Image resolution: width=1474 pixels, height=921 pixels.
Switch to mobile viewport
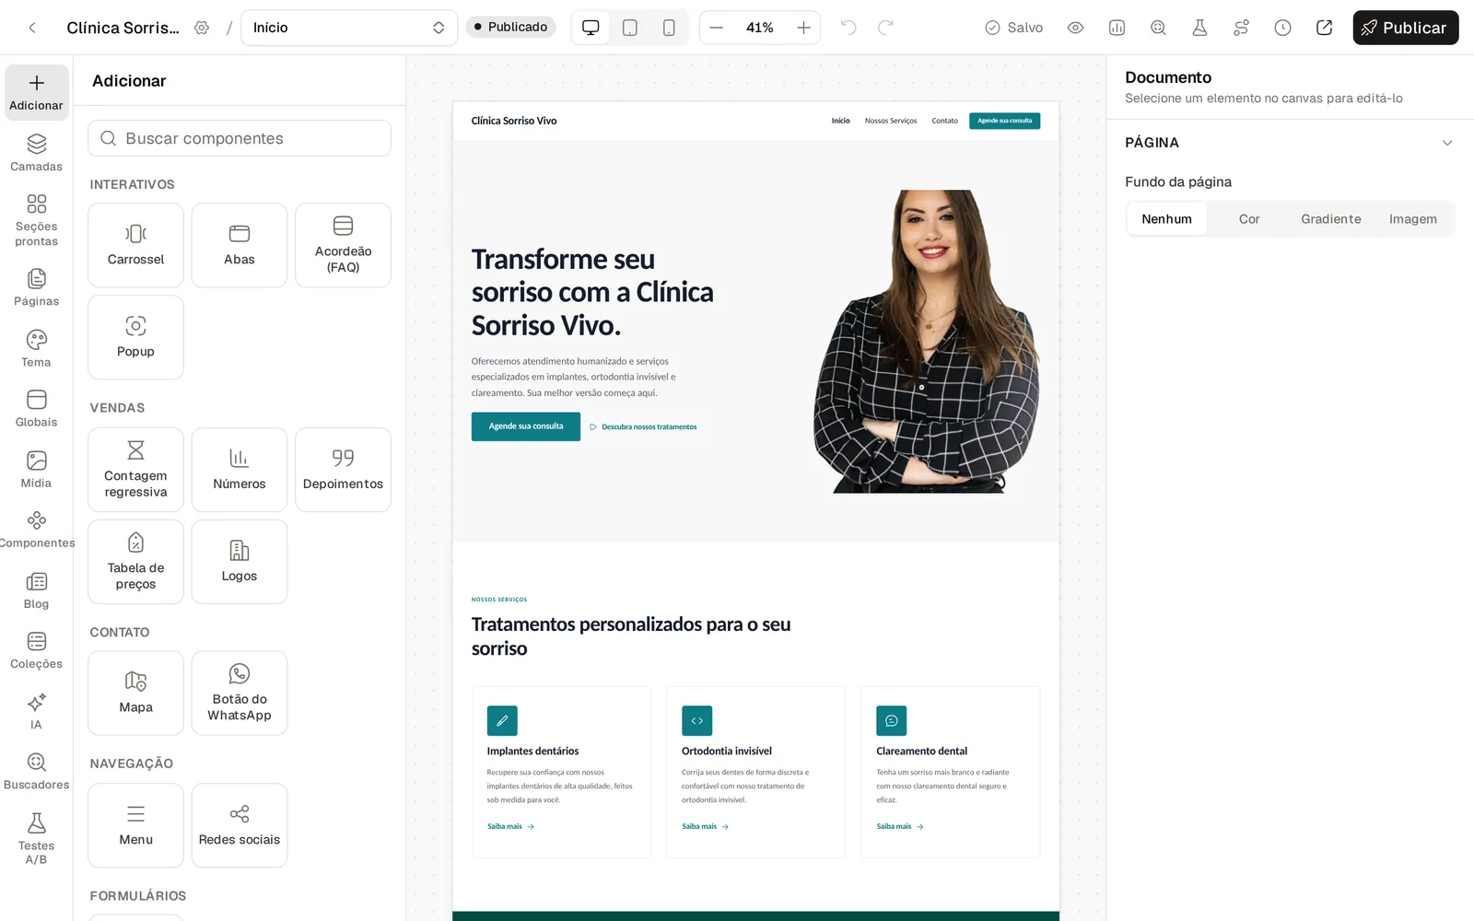coord(669,28)
